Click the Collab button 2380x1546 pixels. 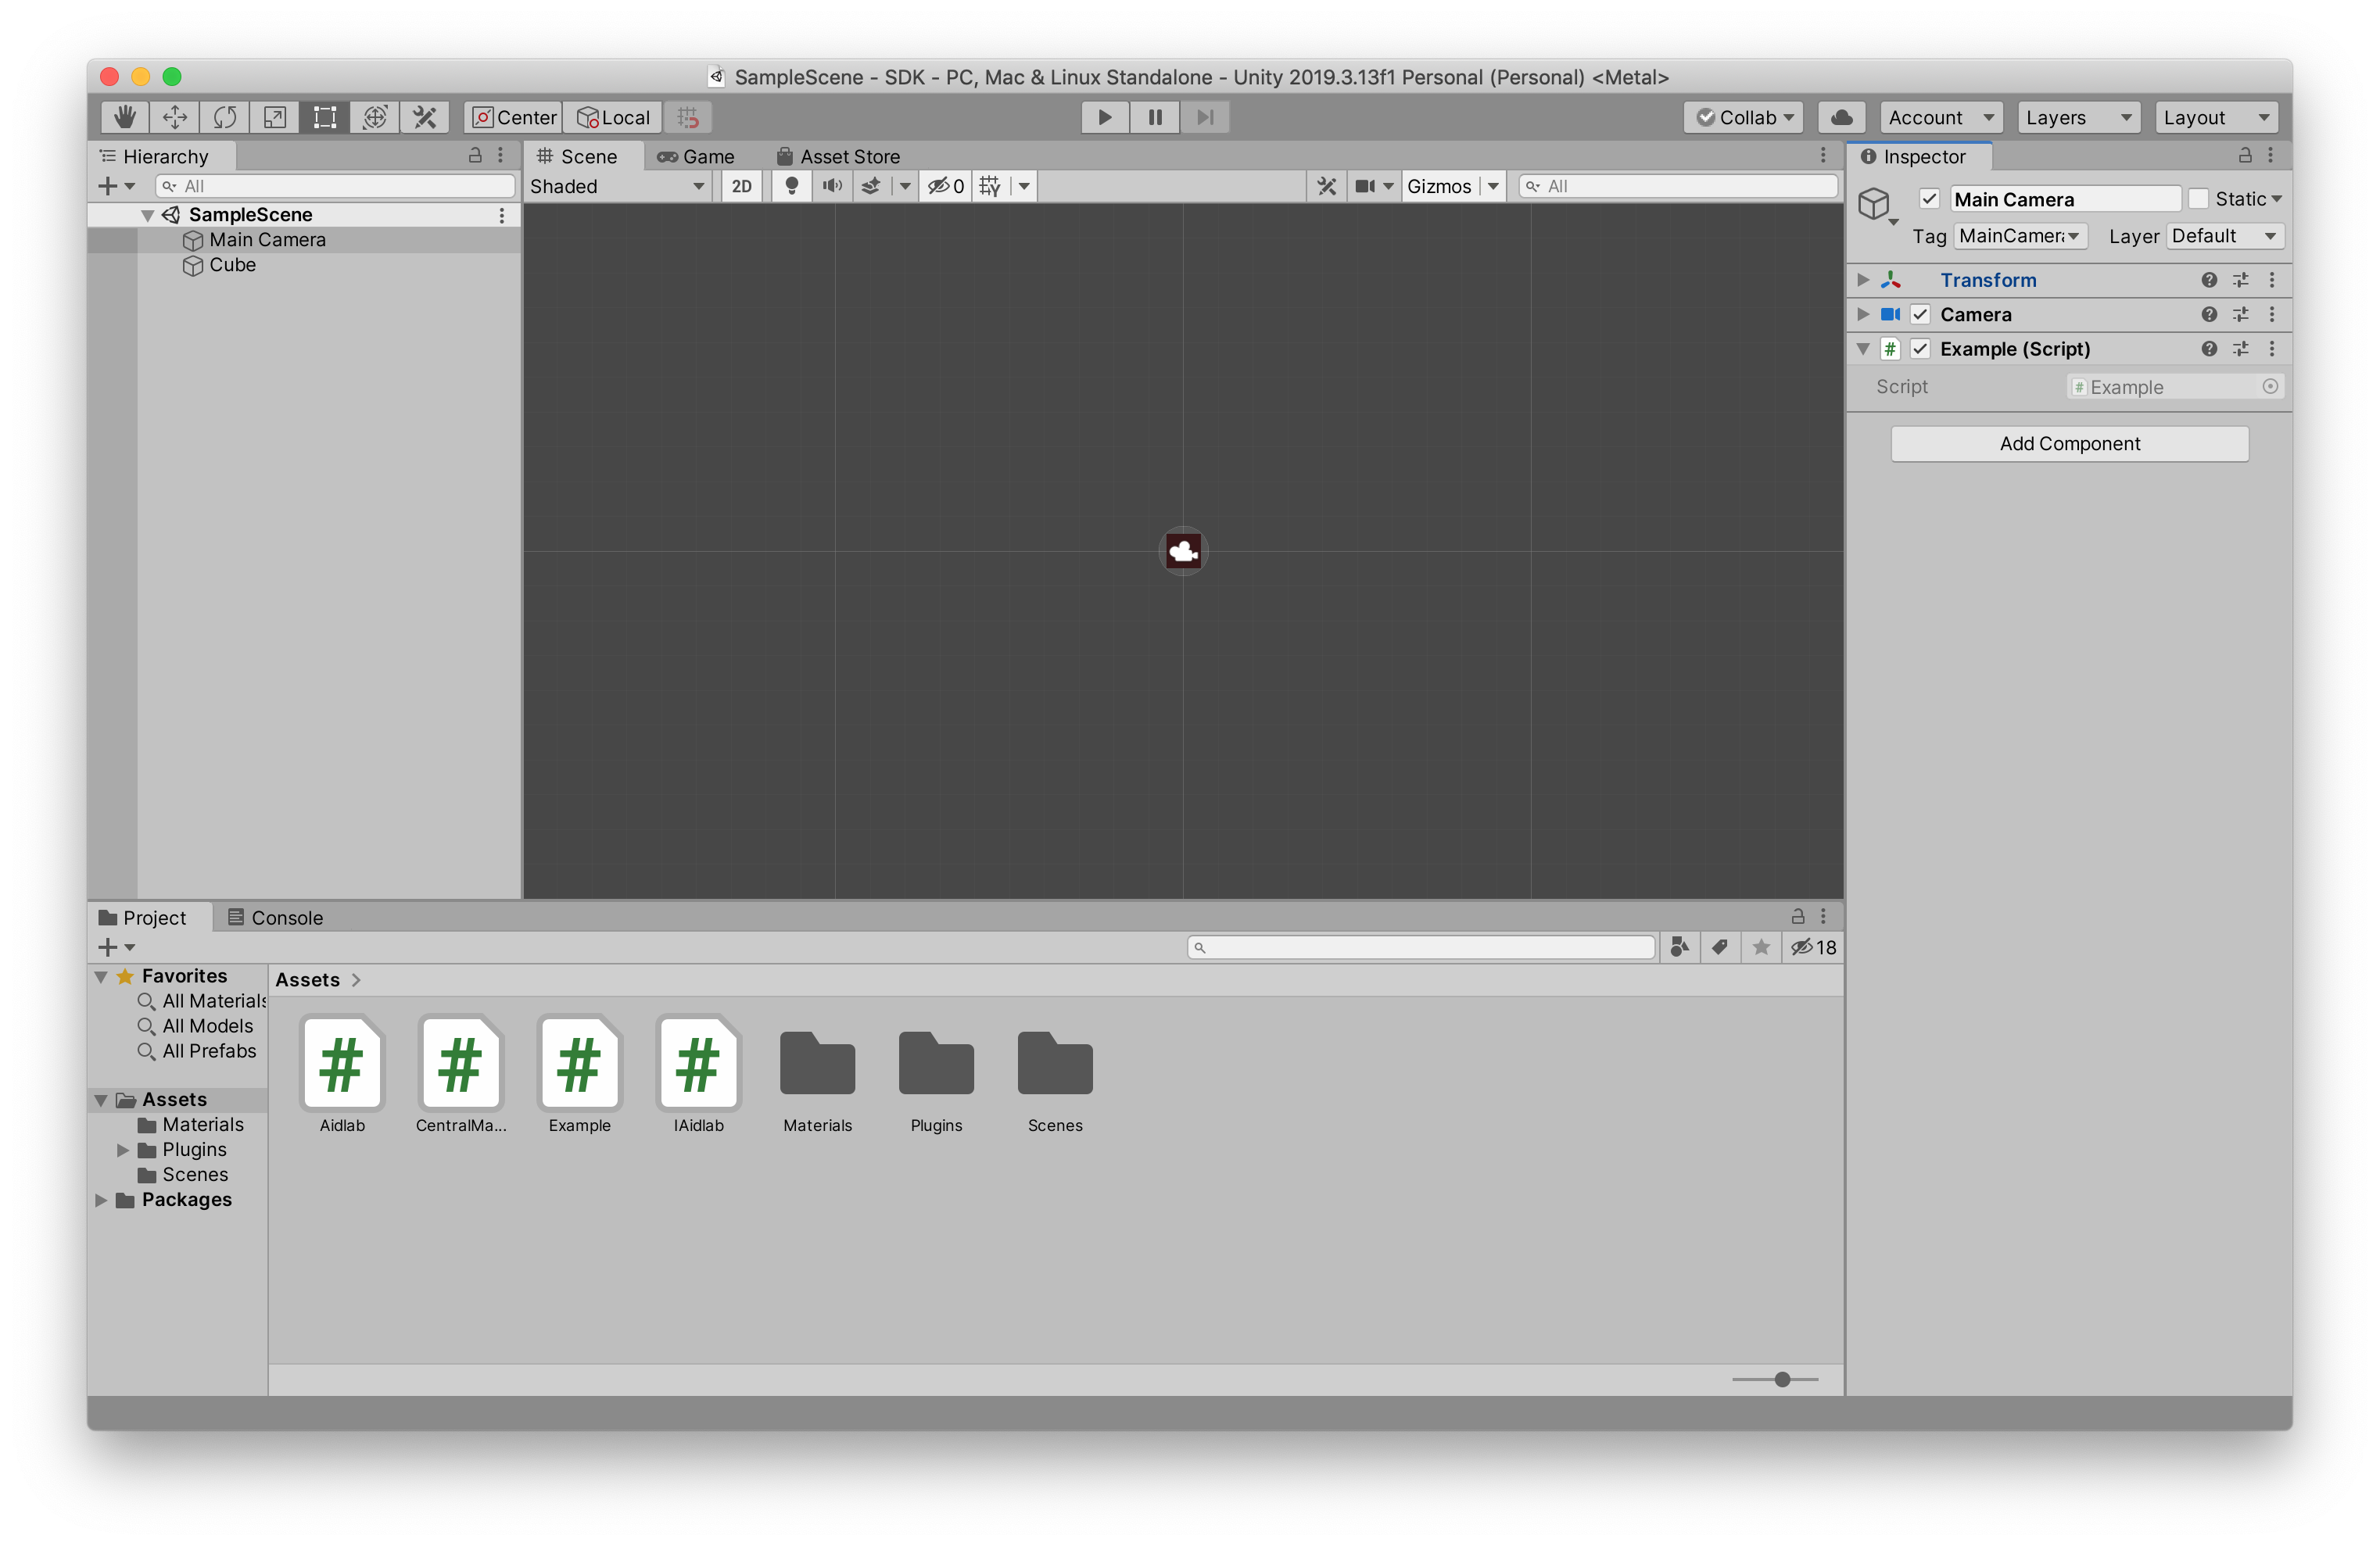pyautogui.click(x=1743, y=117)
